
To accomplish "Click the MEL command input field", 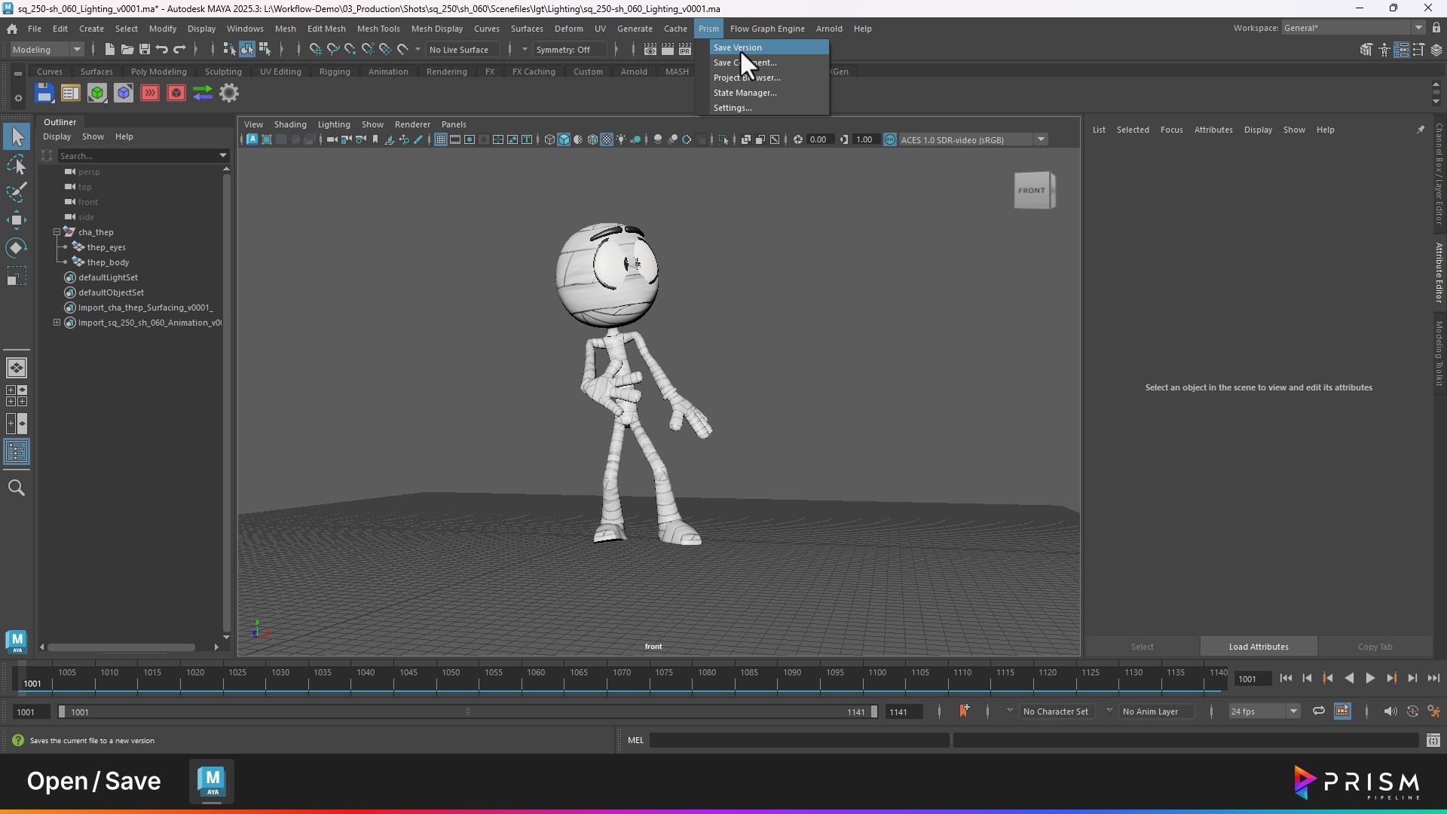I will tap(799, 741).
